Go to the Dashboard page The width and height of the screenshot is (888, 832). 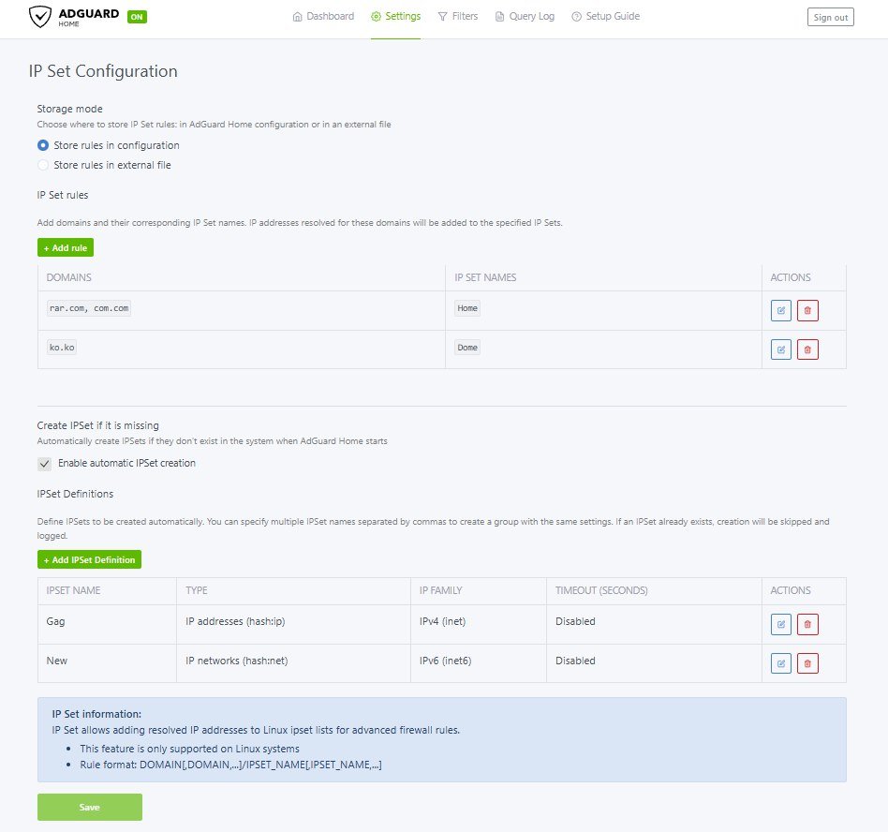[x=323, y=17]
